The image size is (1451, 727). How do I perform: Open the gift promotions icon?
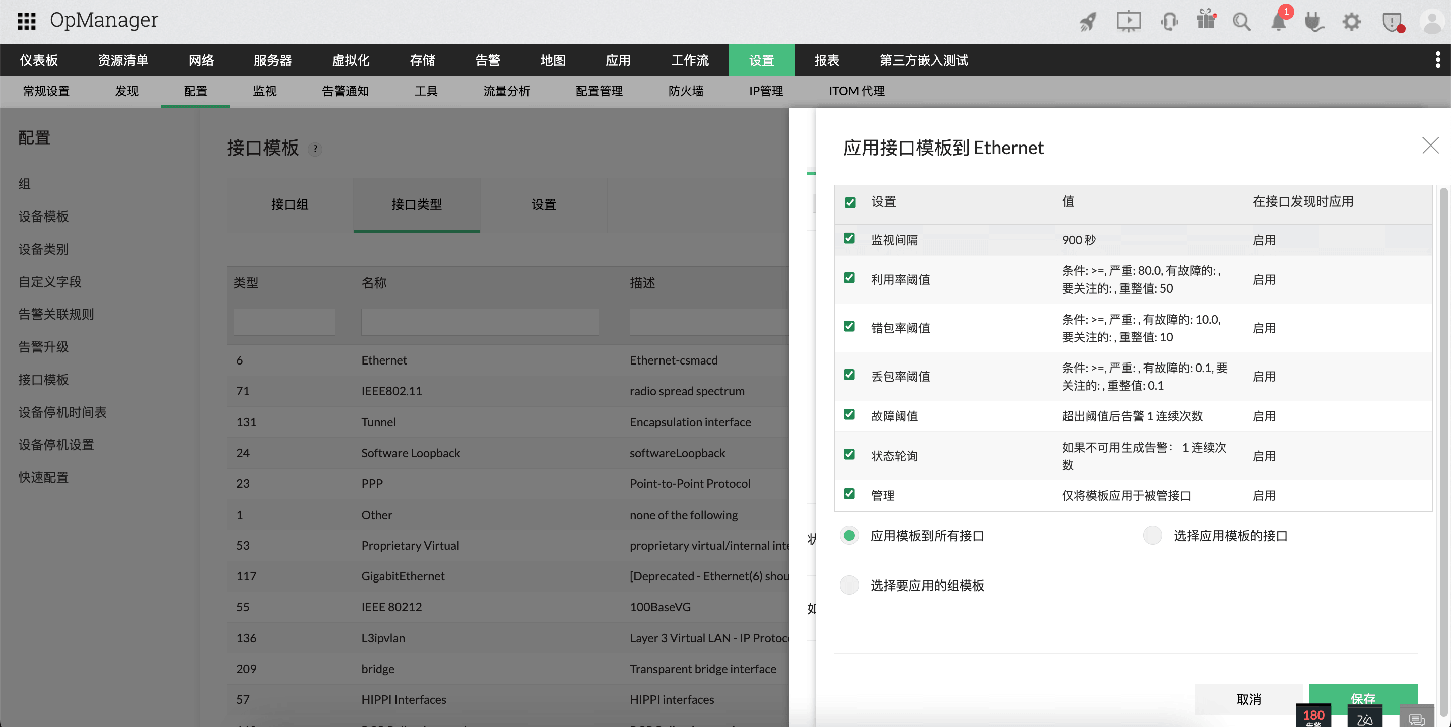coord(1206,21)
